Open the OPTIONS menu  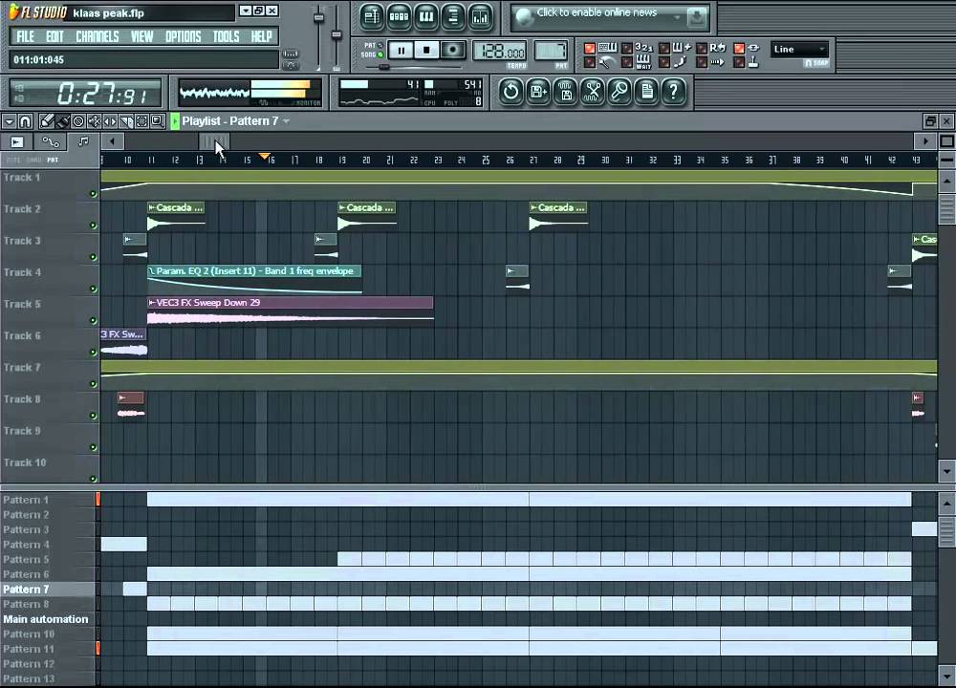183,36
